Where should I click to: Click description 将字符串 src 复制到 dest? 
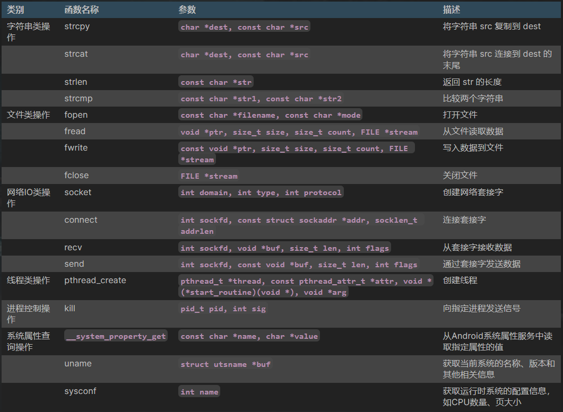point(491,27)
